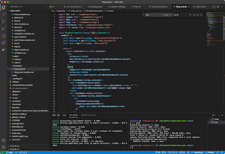Click the main branch in status bar
This screenshot has height=154, width=225.
(x=10, y=153)
